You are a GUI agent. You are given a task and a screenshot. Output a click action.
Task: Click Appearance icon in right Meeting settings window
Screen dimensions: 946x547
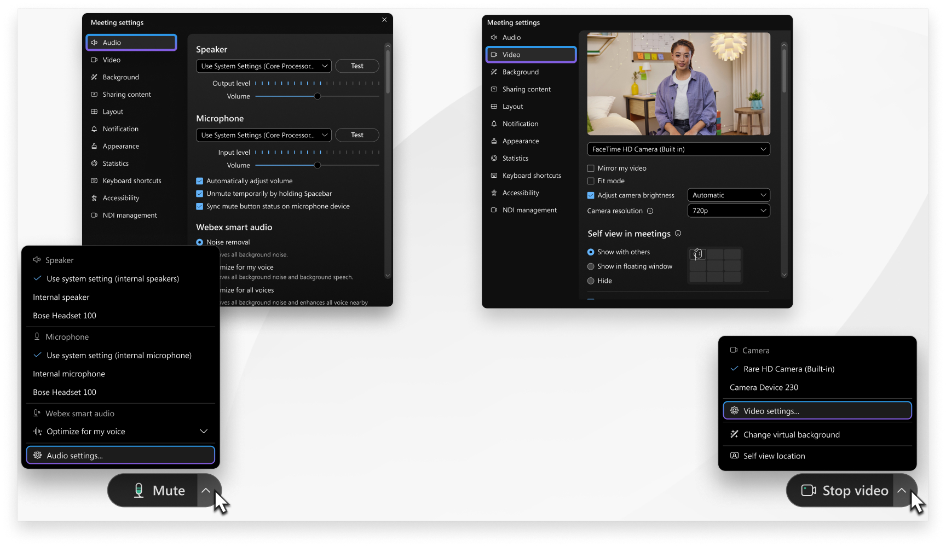(494, 141)
